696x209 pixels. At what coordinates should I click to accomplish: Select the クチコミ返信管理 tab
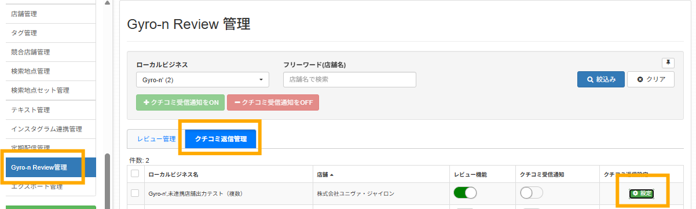point(221,139)
